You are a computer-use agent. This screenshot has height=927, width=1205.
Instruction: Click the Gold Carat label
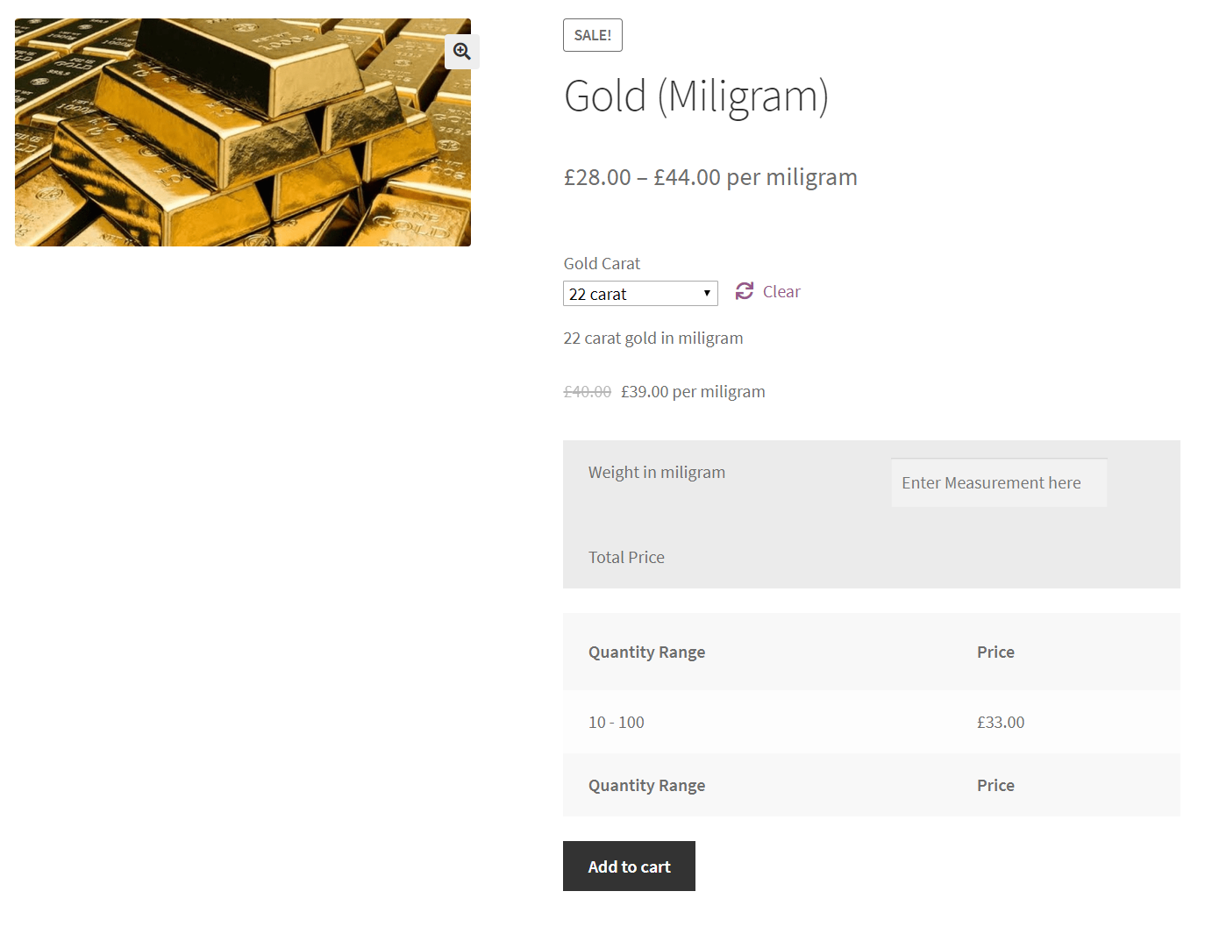click(x=602, y=264)
